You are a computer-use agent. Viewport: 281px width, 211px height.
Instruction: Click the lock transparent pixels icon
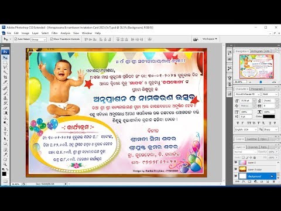243,158
